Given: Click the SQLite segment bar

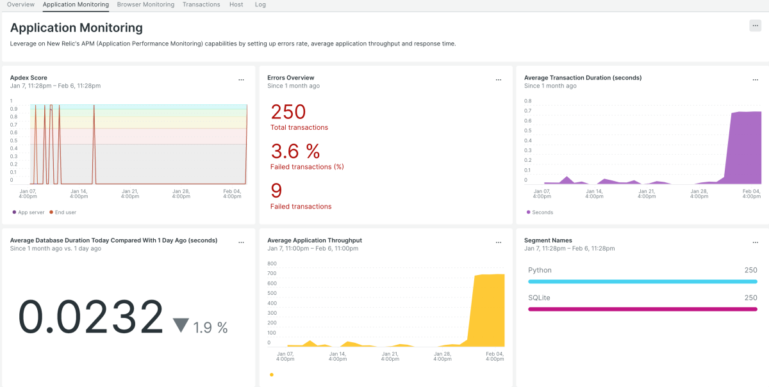Looking at the screenshot, I should point(642,309).
